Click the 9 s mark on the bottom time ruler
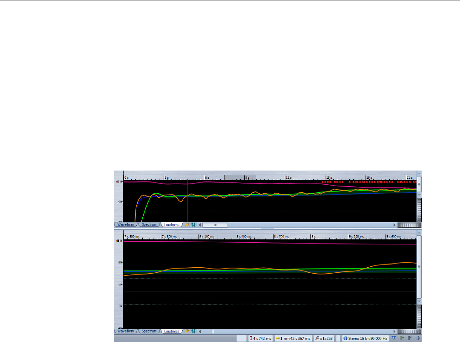The image size is (460, 342). coord(314,236)
